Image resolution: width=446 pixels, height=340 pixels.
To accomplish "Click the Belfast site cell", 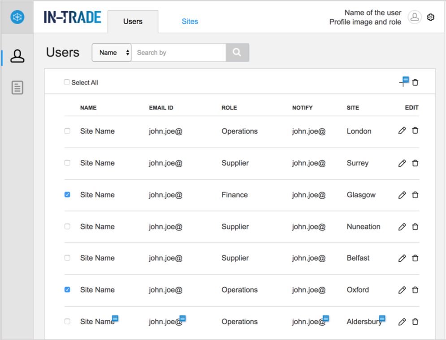I will pyautogui.click(x=358, y=258).
